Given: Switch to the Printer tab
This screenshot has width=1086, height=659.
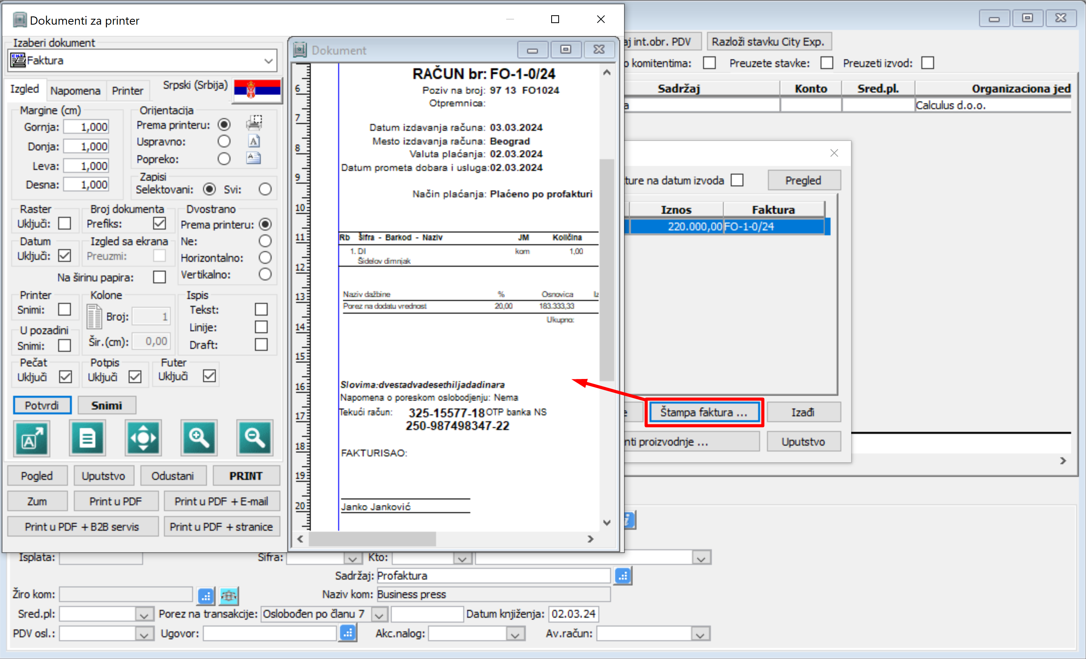Looking at the screenshot, I should (127, 91).
